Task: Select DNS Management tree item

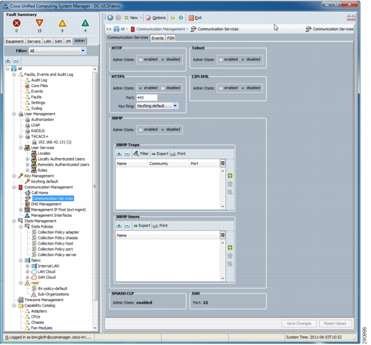Action: pyautogui.click(x=46, y=204)
